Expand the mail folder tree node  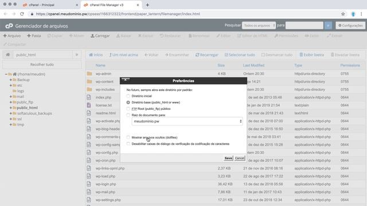pos(10,97)
